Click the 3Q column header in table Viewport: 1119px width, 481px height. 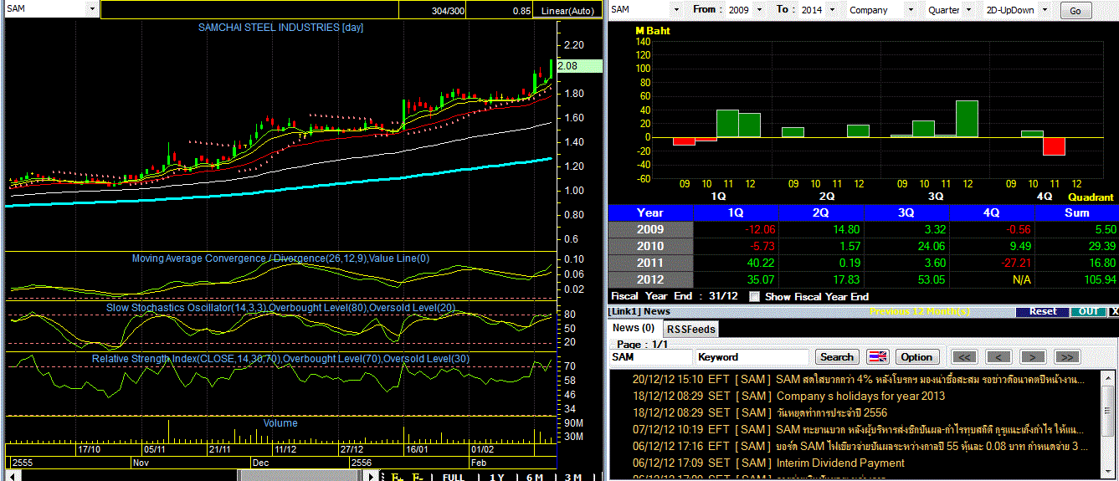coord(906,212)
